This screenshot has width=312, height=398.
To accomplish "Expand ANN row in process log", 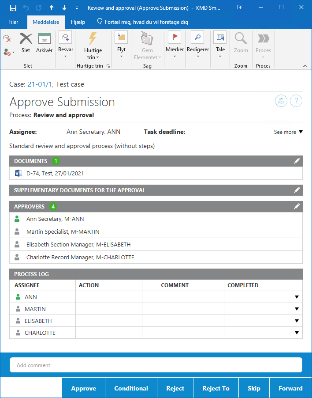I will click(297, 297).
